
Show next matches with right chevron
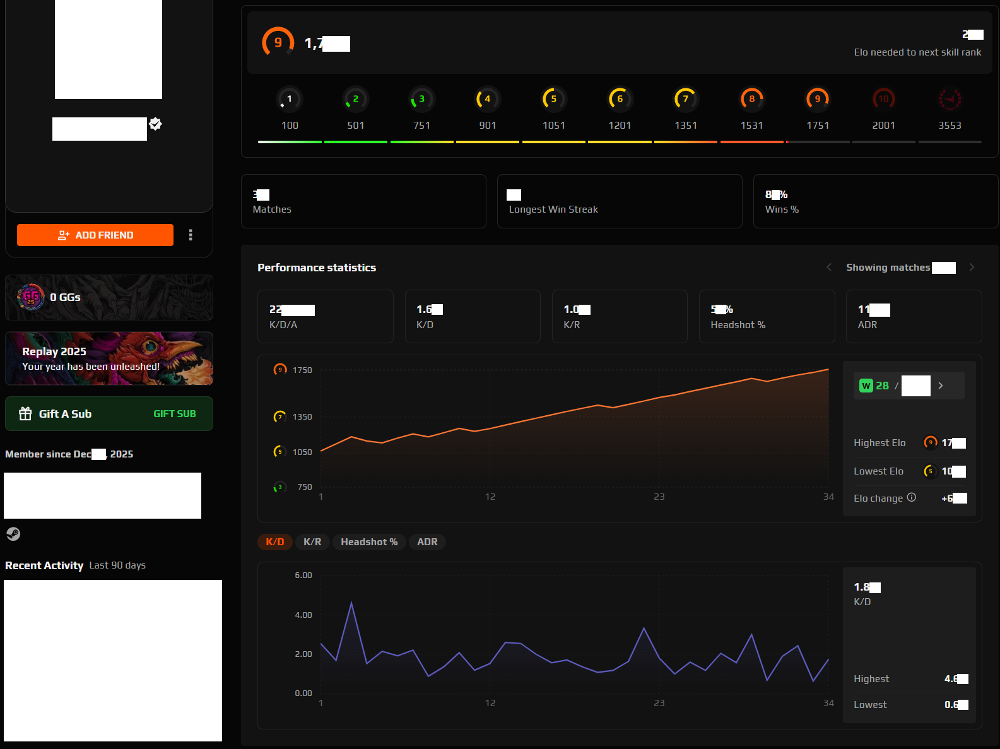[972, 268]
